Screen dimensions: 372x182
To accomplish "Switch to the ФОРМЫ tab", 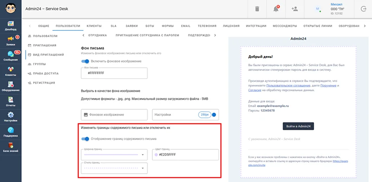I will [x=168, y=26].
